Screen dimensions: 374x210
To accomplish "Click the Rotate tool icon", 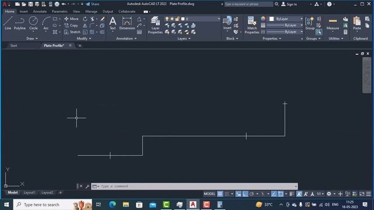I will pos(85,19).
